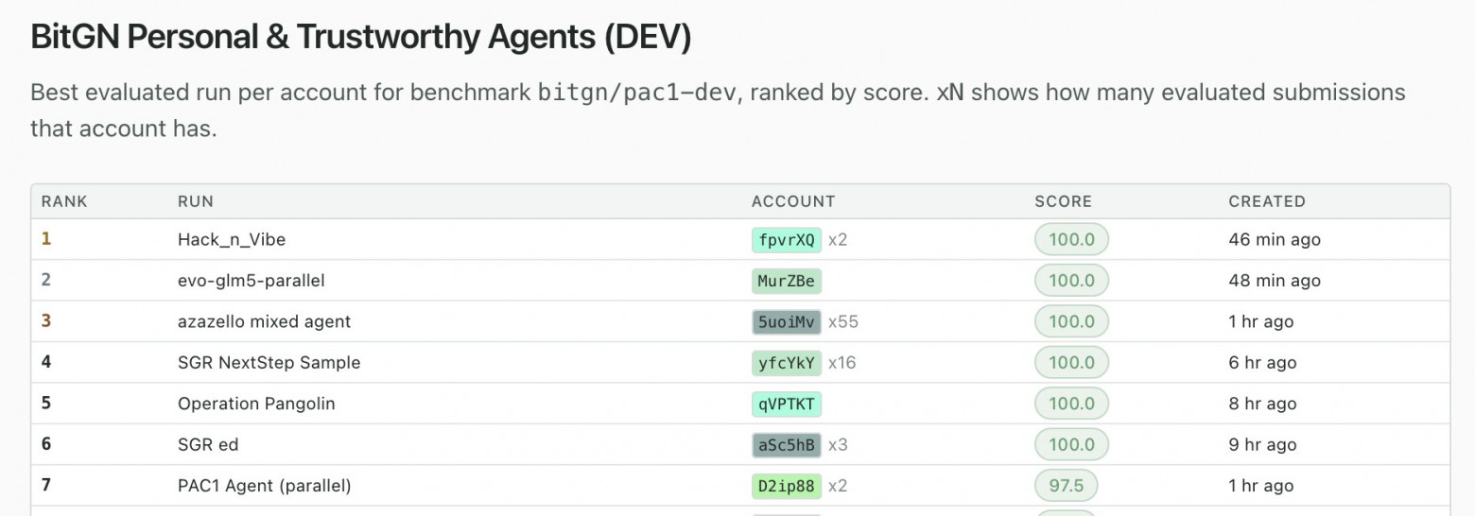This screenshot has width=1475, height=516.
Task: Click the x55 submission count
Action: (843, 321)
